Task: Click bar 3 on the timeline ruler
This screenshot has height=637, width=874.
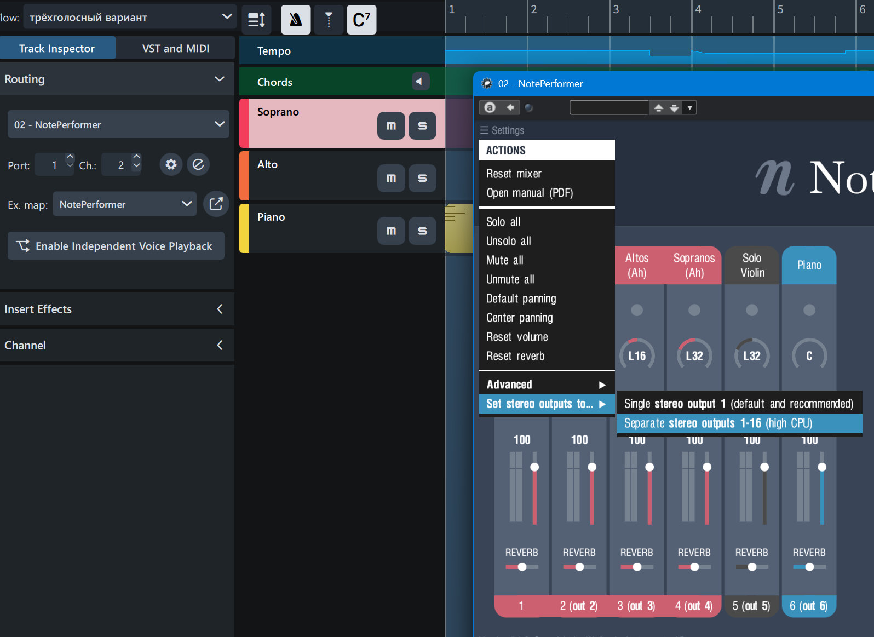Action: tap(616, 9)
